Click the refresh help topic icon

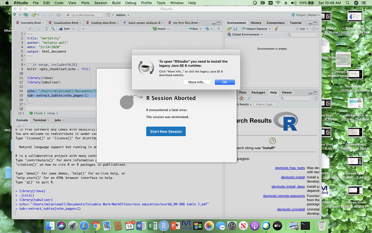[316, 98]
